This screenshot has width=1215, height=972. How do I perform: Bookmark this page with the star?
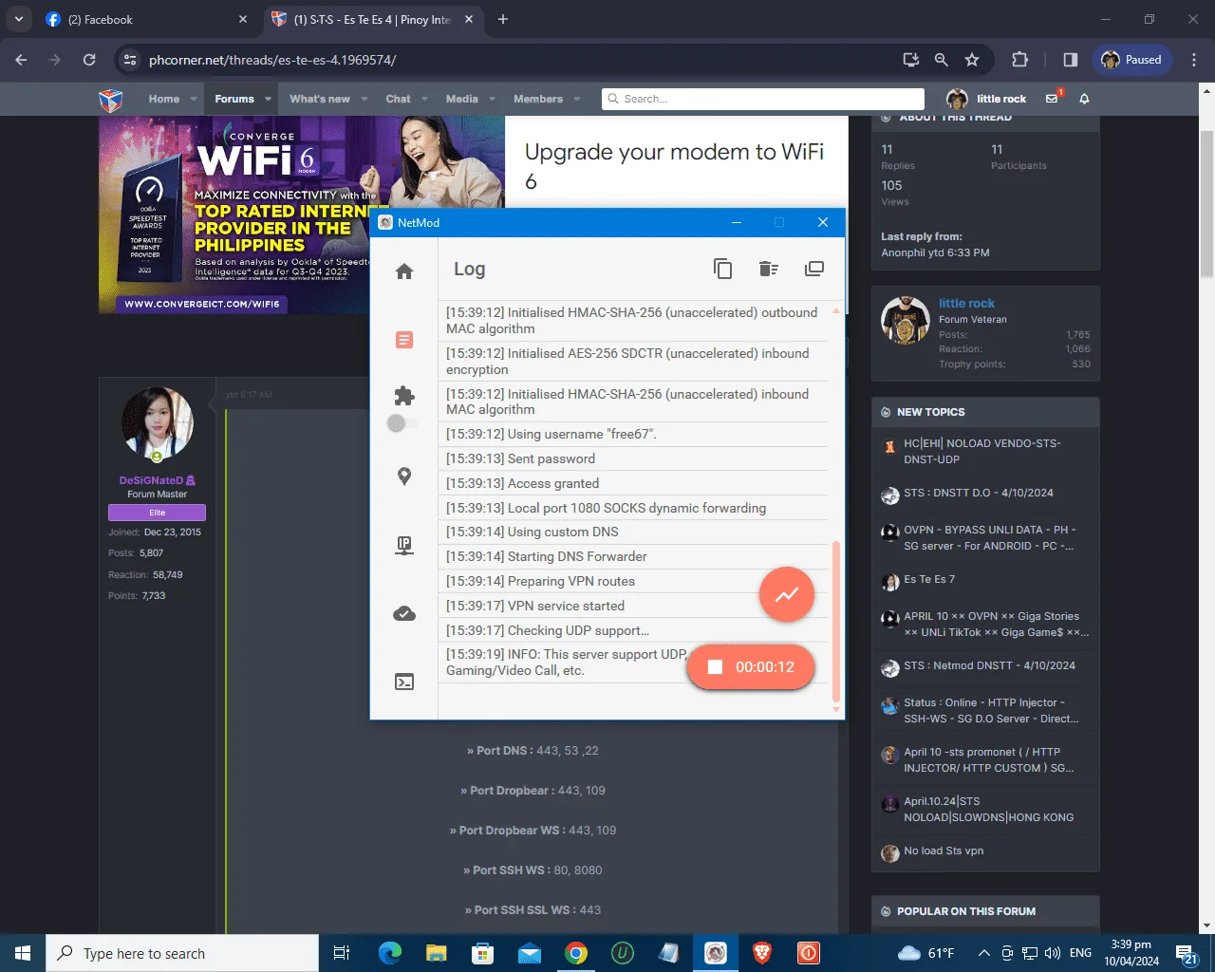pos(972,60)
